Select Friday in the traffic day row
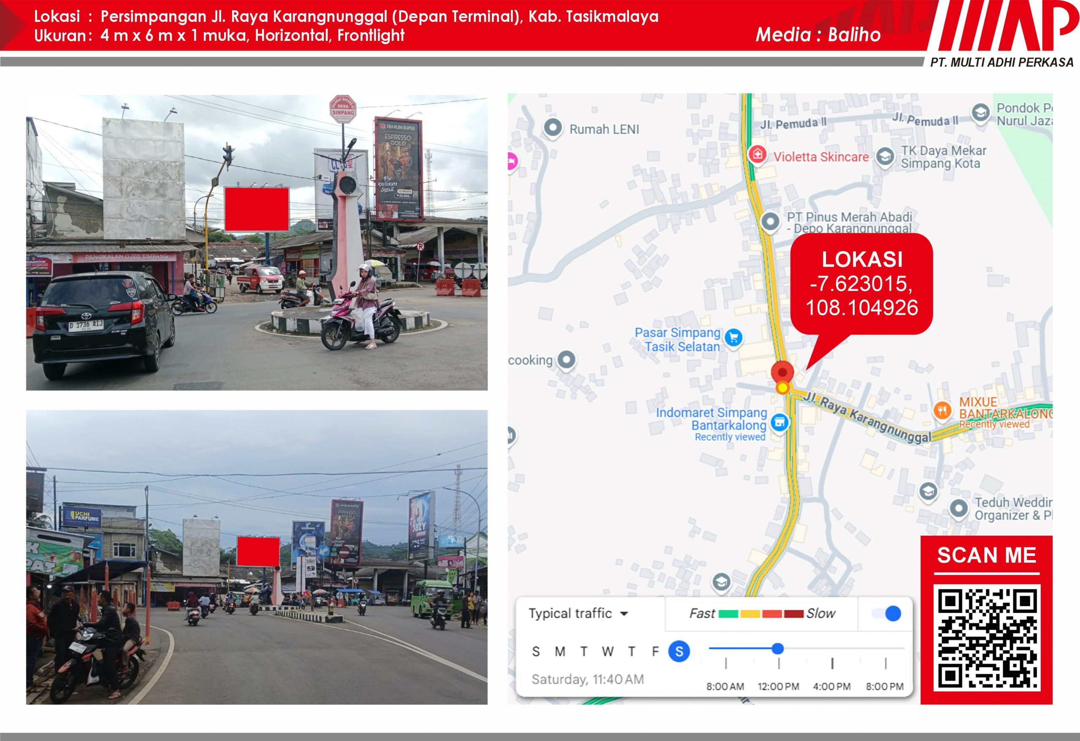Screen dimensions: 1080x741 tap(655, 651)
